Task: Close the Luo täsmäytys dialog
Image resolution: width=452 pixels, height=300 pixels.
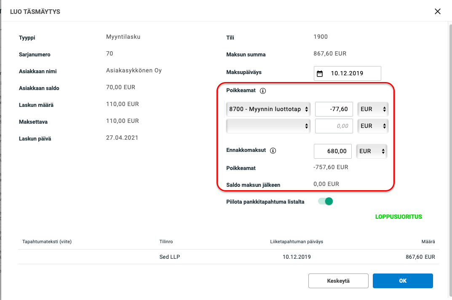Action: (x=438, y=11)
